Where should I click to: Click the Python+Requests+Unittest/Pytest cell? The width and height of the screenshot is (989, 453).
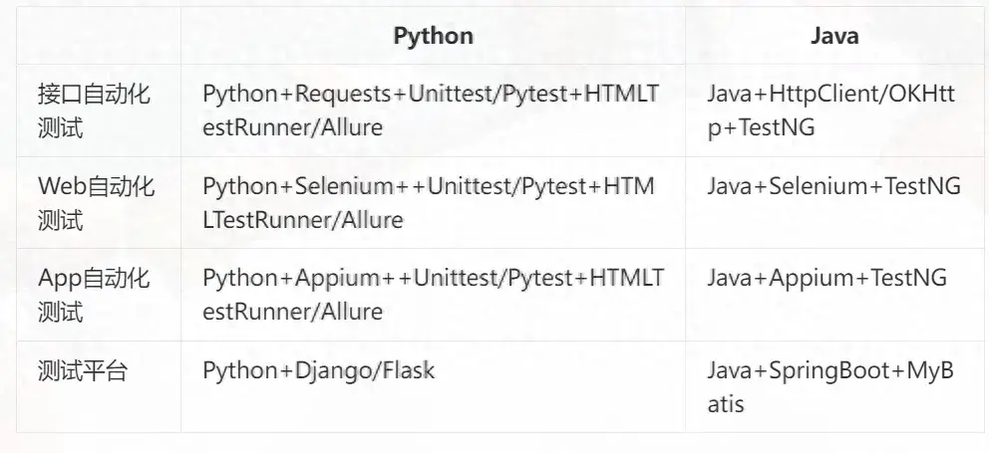[431, 111]
